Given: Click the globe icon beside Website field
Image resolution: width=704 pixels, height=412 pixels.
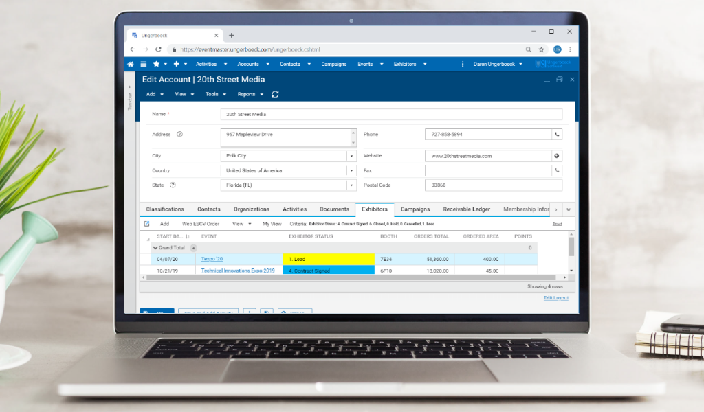Looking at the screenshot, I should [x=557, y=156].
